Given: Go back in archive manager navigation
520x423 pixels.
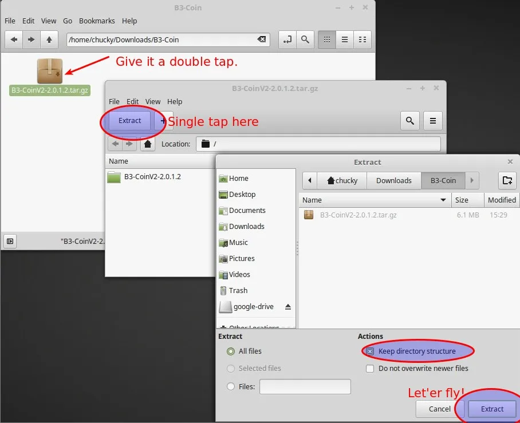Looking at the screenshot, I should 115,144.
